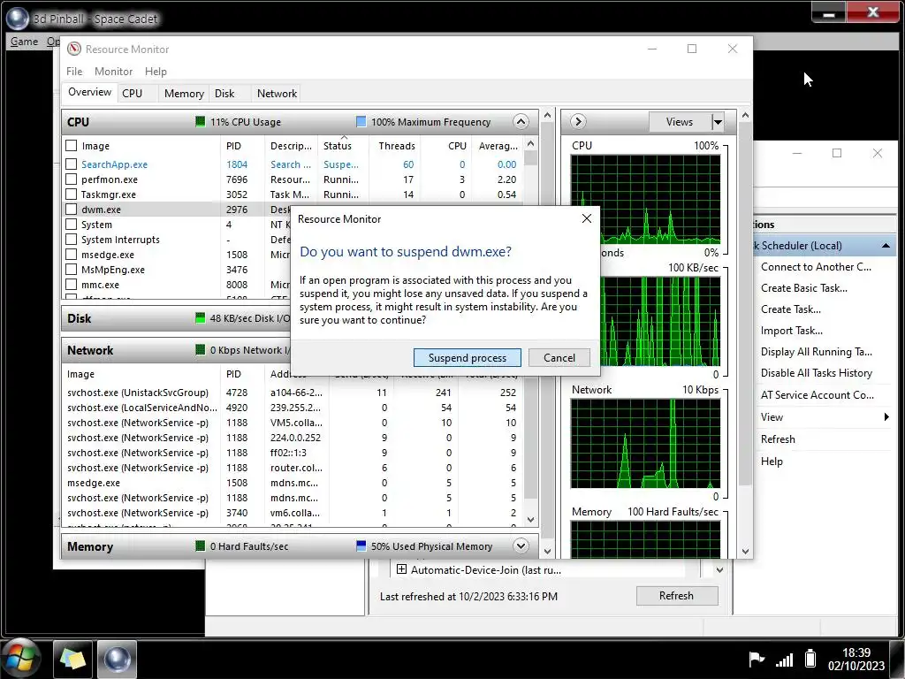Screen dimensions: 905x679
Task: Click the green CPU Usage indicator square
Action: (200, 122)
